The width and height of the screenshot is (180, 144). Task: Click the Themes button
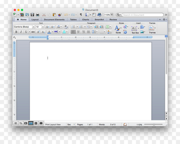point(152,29)
